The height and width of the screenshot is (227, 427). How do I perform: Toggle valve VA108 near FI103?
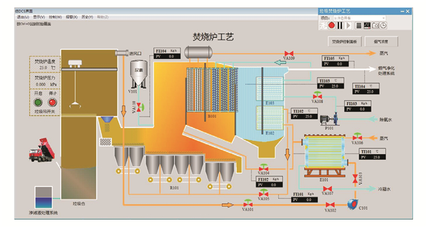coord(317,96)
